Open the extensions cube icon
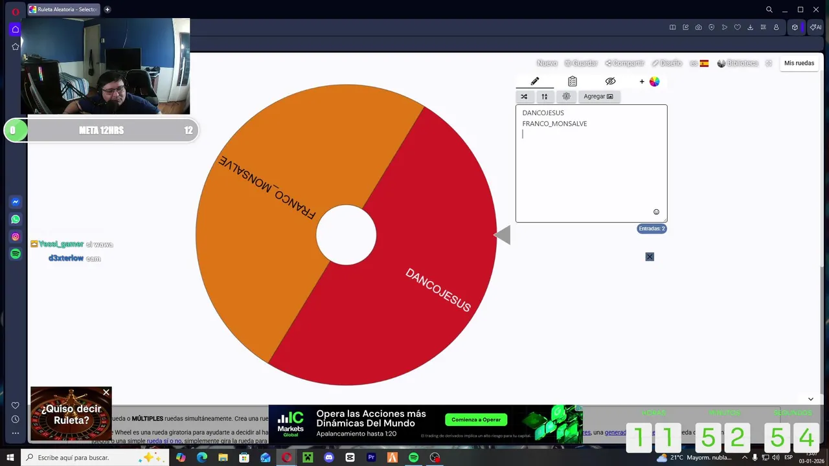This screenshot has width=829, height=466. pos(795,27)
